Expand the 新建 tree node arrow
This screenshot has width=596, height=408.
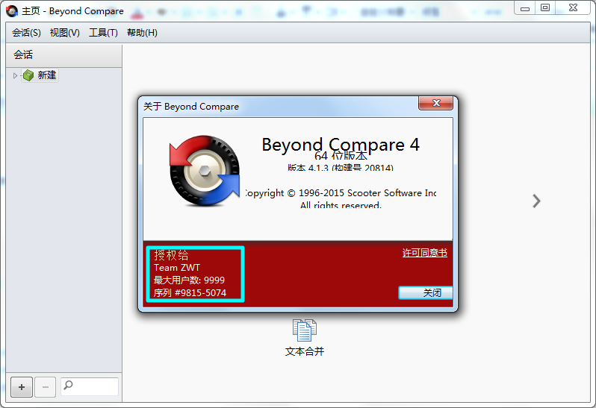coord(15,75)
